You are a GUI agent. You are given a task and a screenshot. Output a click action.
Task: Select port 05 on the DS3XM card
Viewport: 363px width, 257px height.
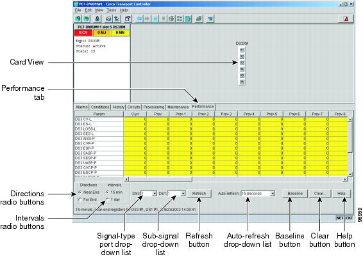point(242,75)
